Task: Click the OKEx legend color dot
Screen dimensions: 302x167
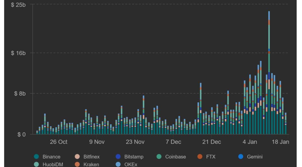Action: [118, 164]
